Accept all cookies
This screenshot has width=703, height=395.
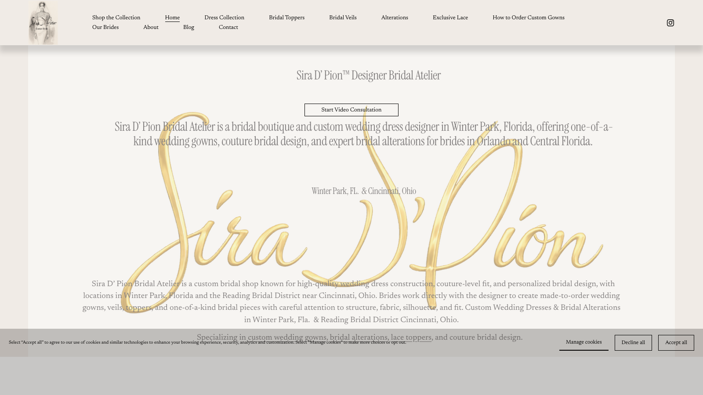(x=676, y=343)
